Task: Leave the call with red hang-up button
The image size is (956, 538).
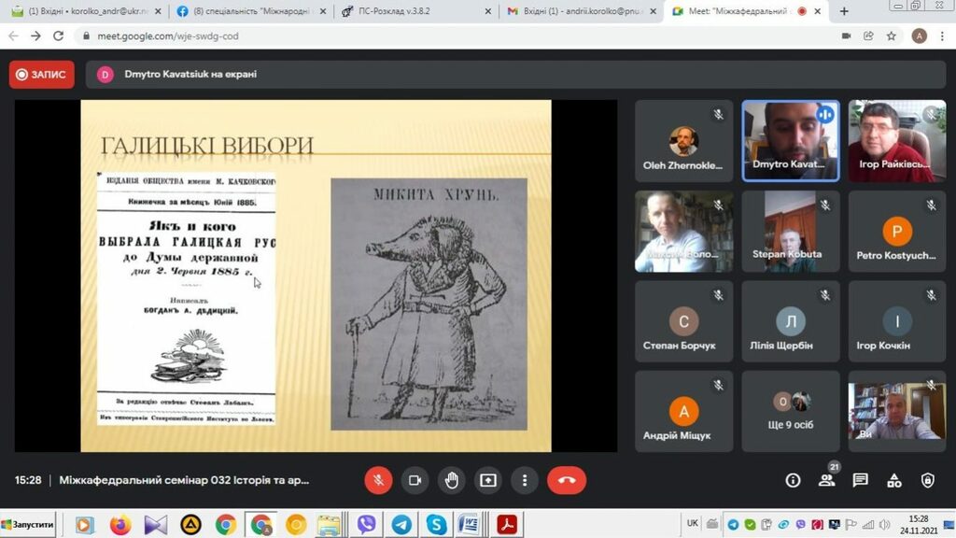Action: tap(566, 480)
